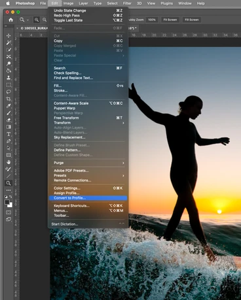Open Keyboard Shortcuts...

[88, 206]
